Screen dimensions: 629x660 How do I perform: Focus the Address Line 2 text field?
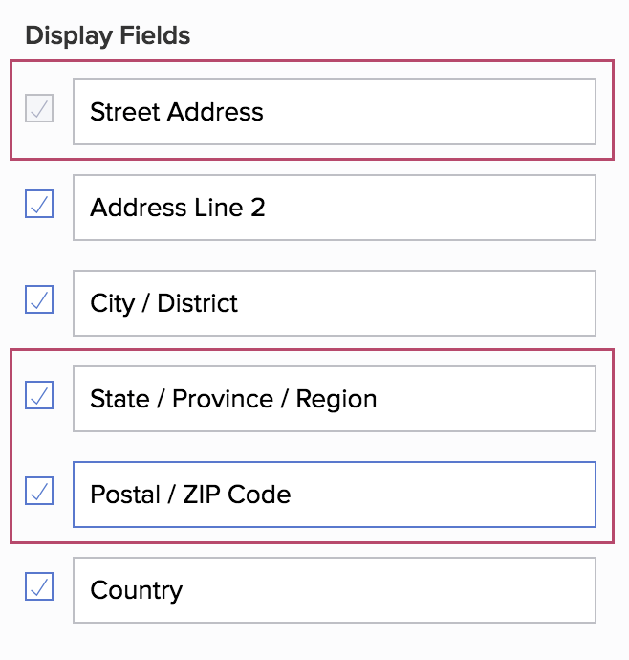pos(334,208)
